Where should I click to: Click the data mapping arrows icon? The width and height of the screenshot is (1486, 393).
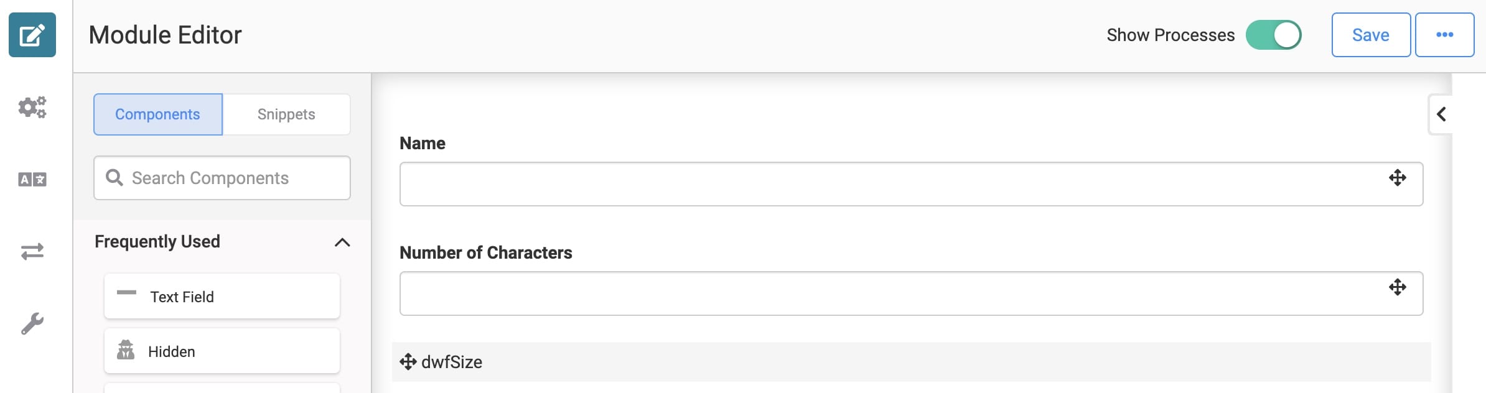coord(32,251)
